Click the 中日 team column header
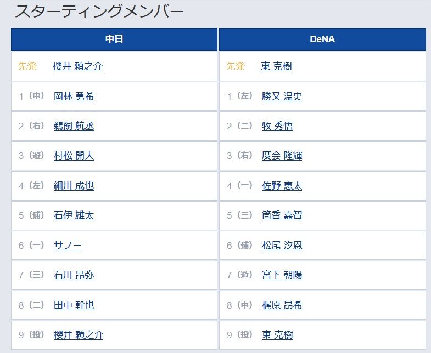 [x=114, y=39]
